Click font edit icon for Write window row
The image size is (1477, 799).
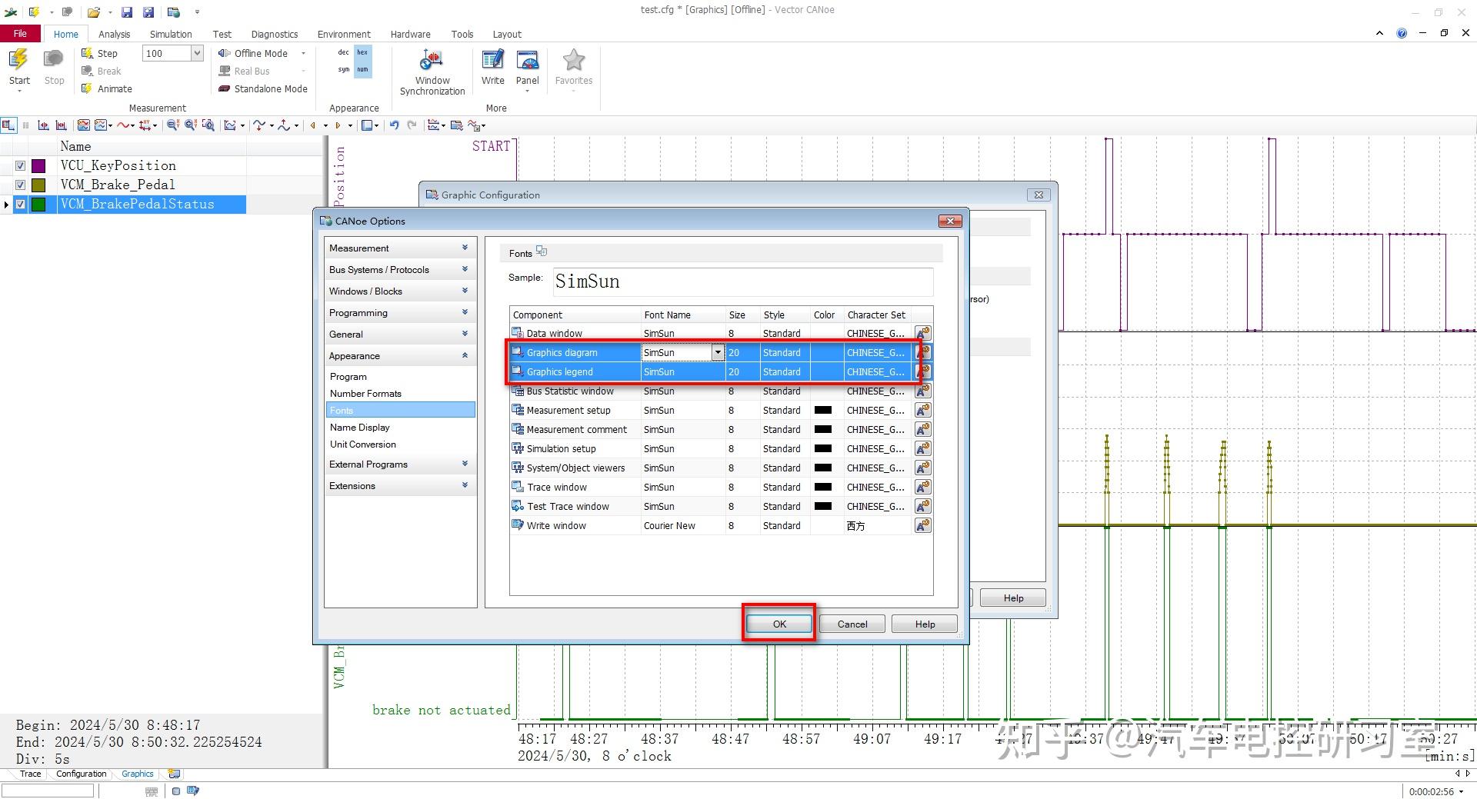pos(922,525)
